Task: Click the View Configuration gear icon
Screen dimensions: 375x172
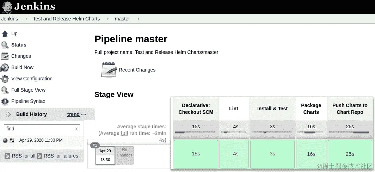Action: 5,79
